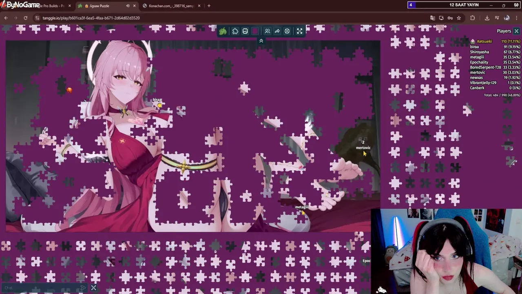Close the chat with the X icon
Viewport: 522px width, 294px height.
(93, 288)
